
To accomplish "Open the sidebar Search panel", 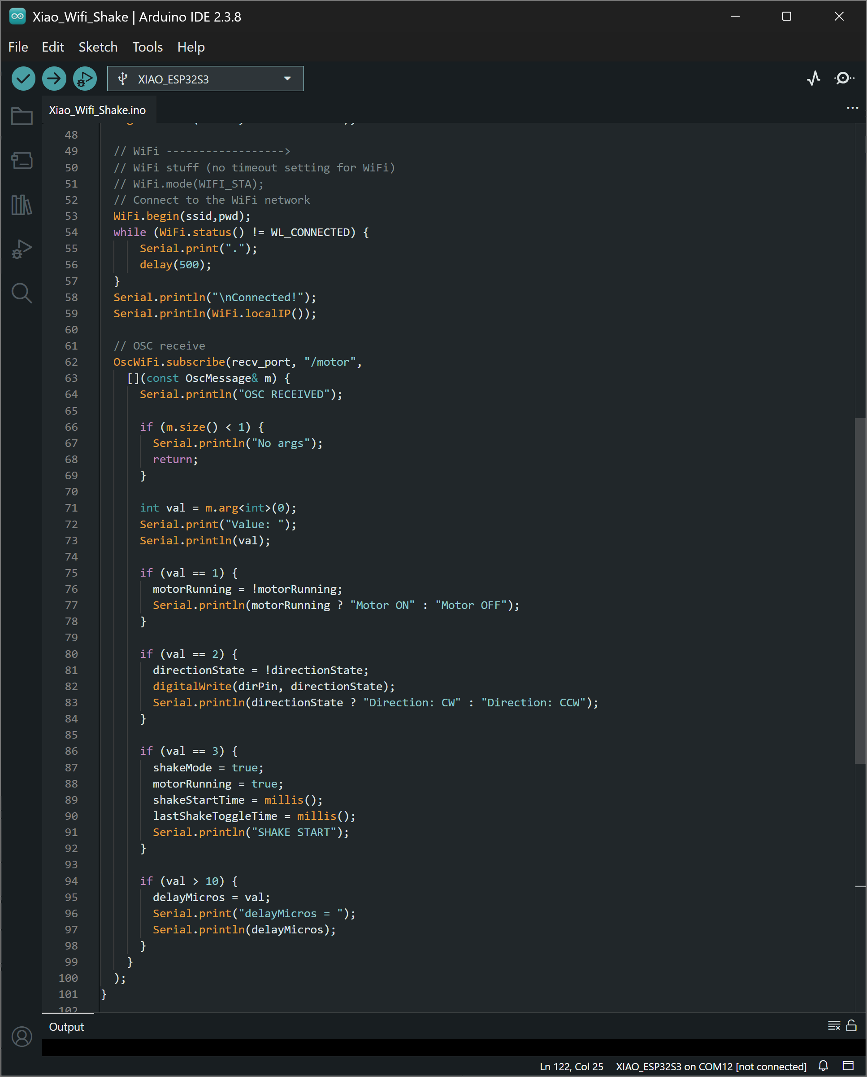I will pos(22,293).
